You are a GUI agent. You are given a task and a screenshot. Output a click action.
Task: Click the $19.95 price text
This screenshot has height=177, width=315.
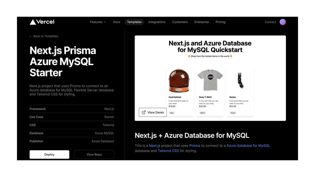[172, 106]
